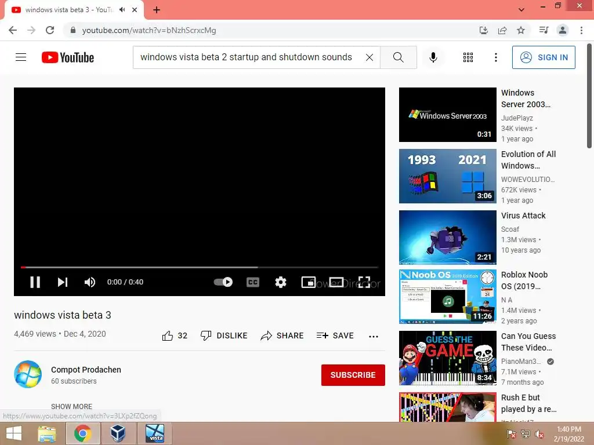Open the player settings gear
The height and width of the screenshot is (445, 594).
click(x=280, y=282)
